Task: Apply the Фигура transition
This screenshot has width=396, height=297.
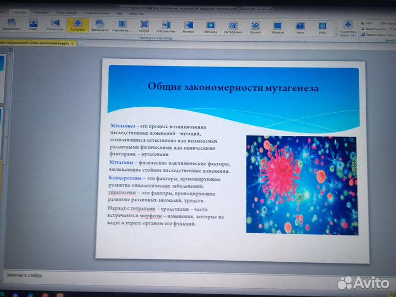Action: coord(144,26)
